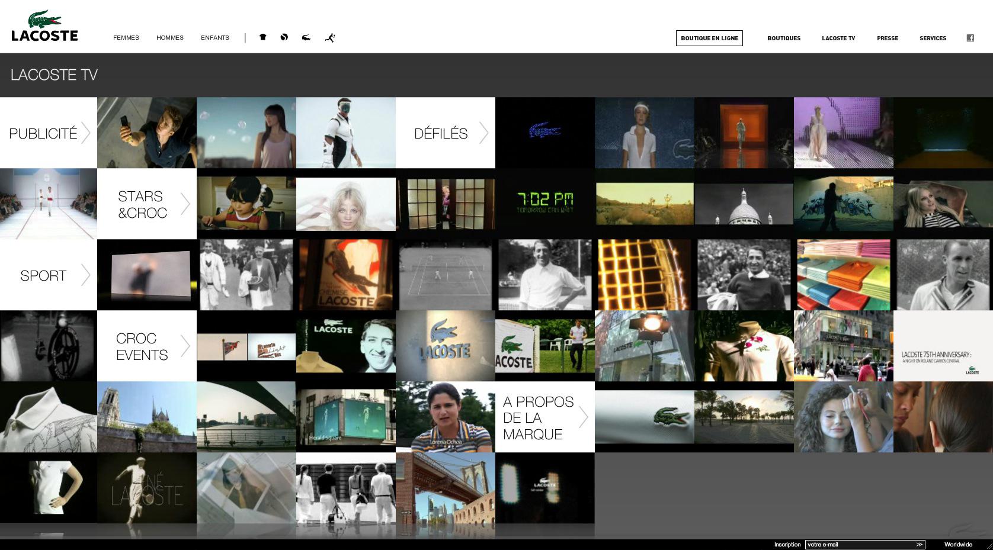Open the blue neon crocodile video
The height and width of the screenshot is (550, 993).
(x=545, y=133)
